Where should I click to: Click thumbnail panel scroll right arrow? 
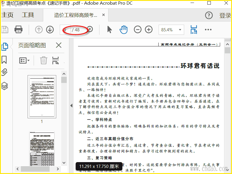(x=58, y=169)
